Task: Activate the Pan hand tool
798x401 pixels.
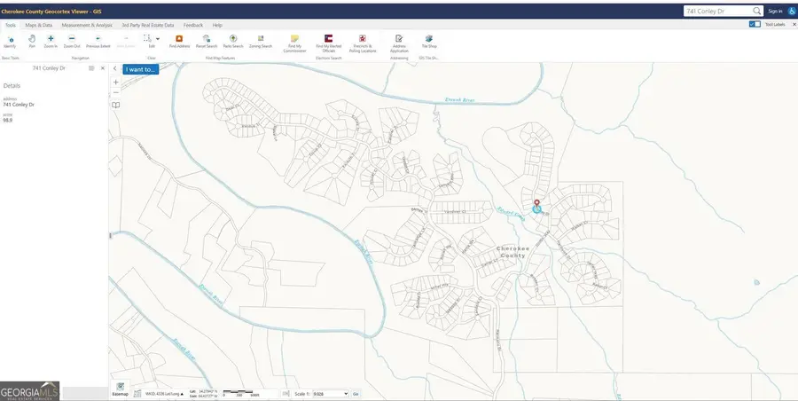Action: tap(32, 42)
